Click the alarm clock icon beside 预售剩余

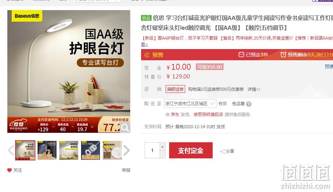[283, 55]
